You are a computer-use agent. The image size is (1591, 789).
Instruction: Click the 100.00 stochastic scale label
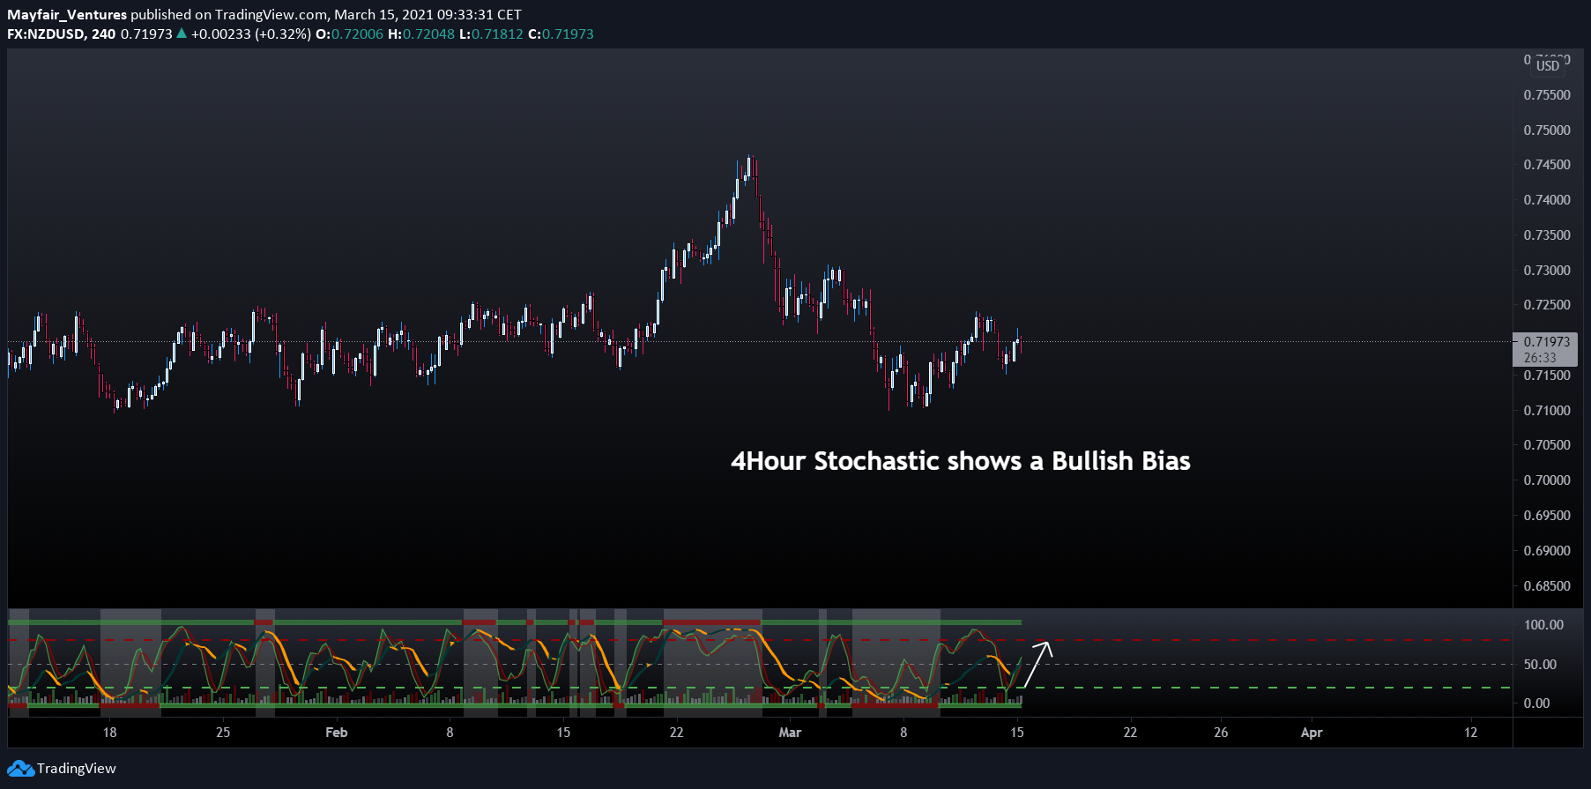pyautogui.click(x=1543, y=625)
